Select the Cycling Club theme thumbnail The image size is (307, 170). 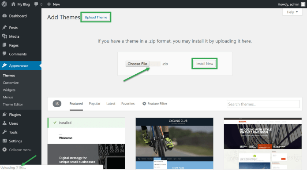(x=174, y=144)
